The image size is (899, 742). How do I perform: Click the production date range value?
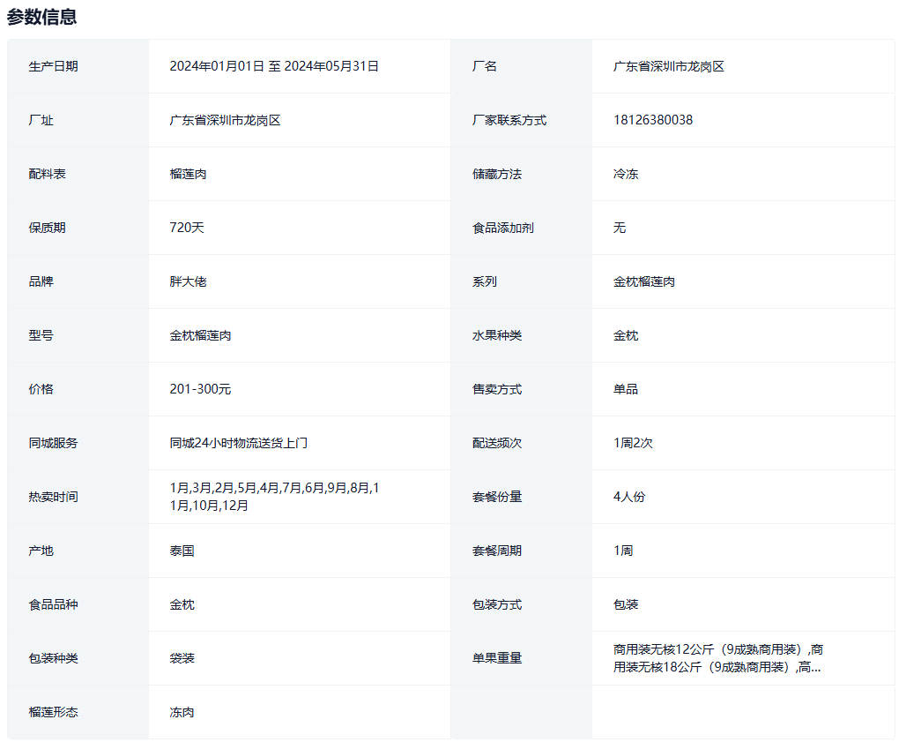click(x=274, y=66)
